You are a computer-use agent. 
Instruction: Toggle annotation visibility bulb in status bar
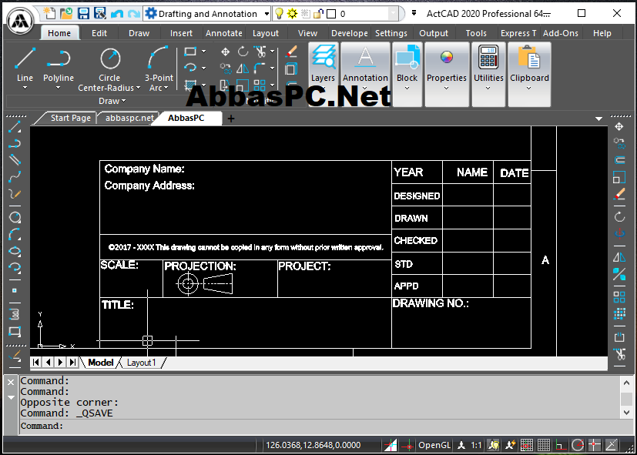coord(494,445)
